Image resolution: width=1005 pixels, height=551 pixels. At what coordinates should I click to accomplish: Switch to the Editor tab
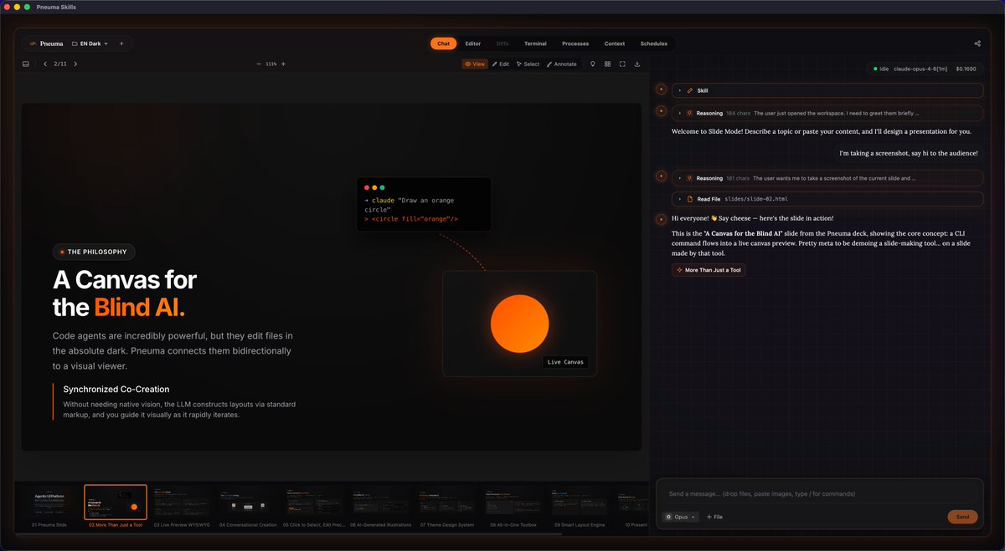473,43
